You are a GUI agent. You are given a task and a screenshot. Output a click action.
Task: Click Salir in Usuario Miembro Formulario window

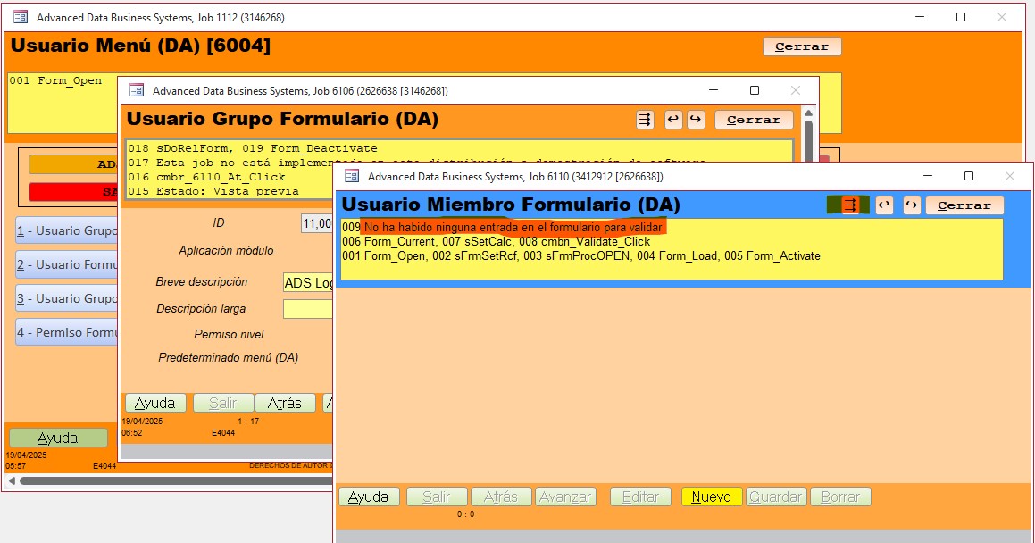[437, 497]
